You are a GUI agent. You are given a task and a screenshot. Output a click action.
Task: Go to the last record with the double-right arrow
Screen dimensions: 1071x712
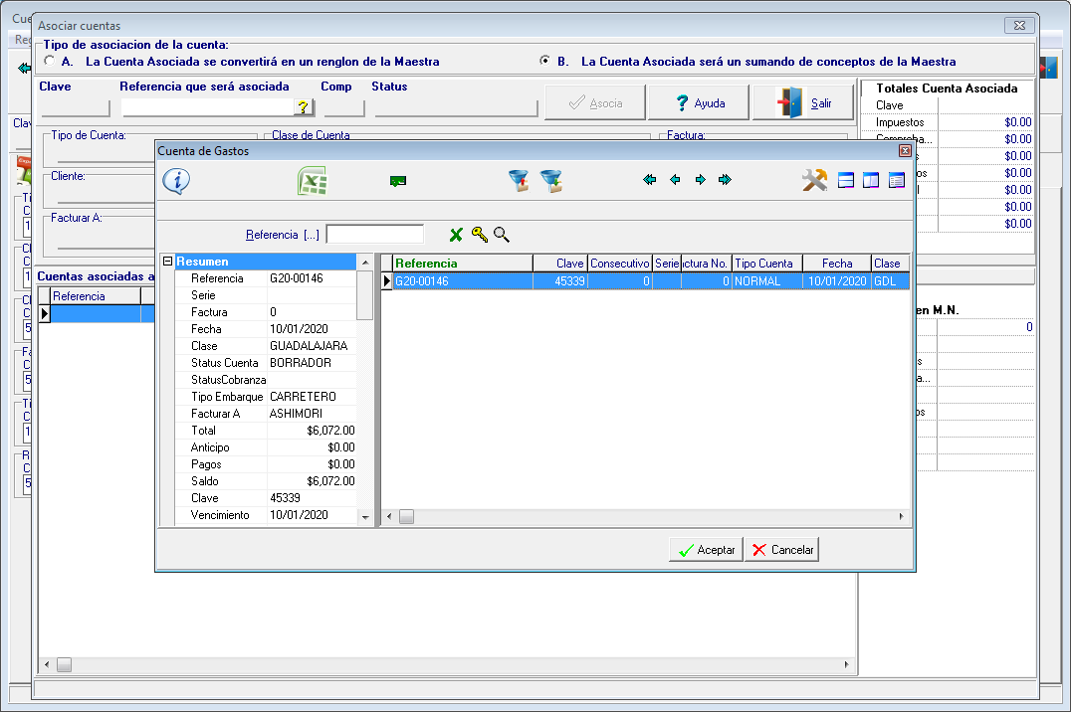pos(725,180)
